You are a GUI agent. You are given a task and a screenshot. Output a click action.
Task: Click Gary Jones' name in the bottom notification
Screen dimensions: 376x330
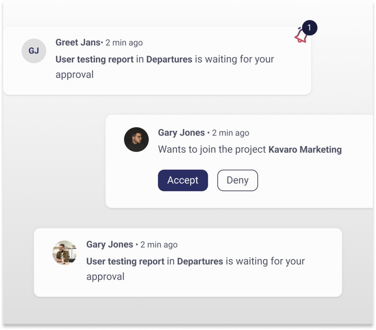click(109, 244)
